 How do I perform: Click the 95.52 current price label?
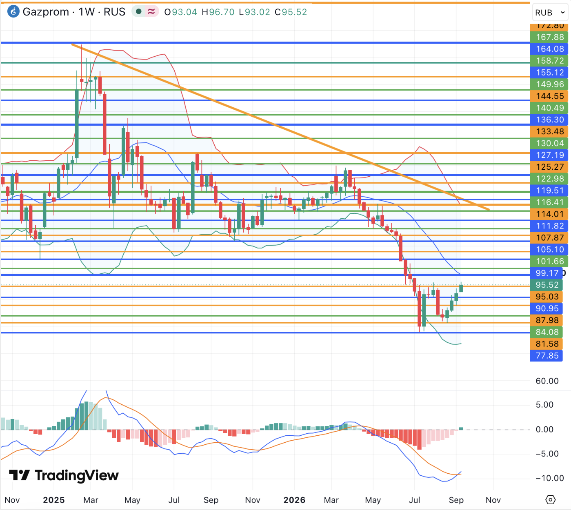point(547,285)
